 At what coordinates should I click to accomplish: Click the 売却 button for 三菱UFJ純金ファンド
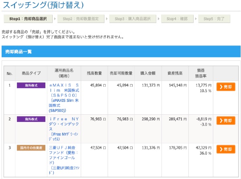(226, 149)
